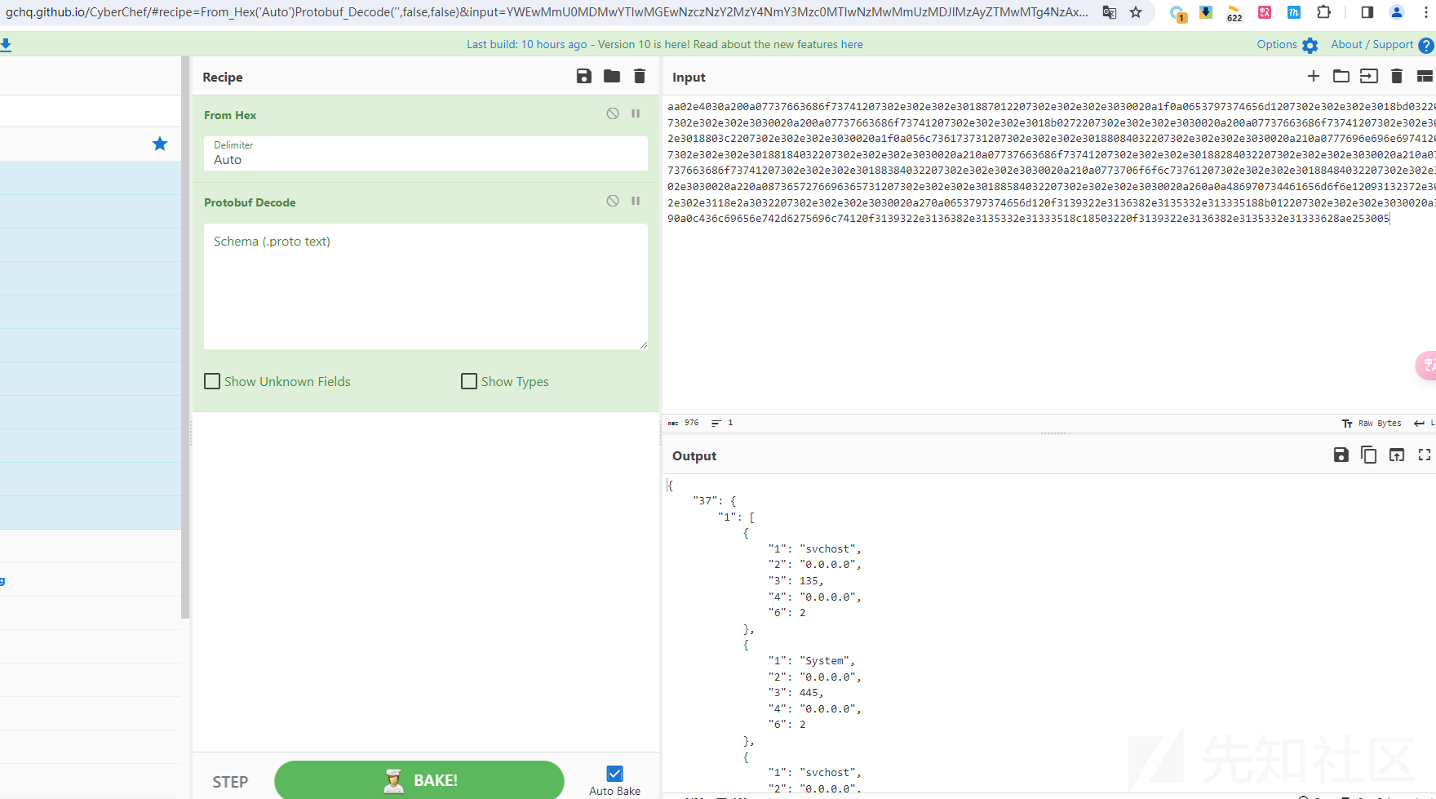Open browser three-dot menu

click(x=1426, y=12)
